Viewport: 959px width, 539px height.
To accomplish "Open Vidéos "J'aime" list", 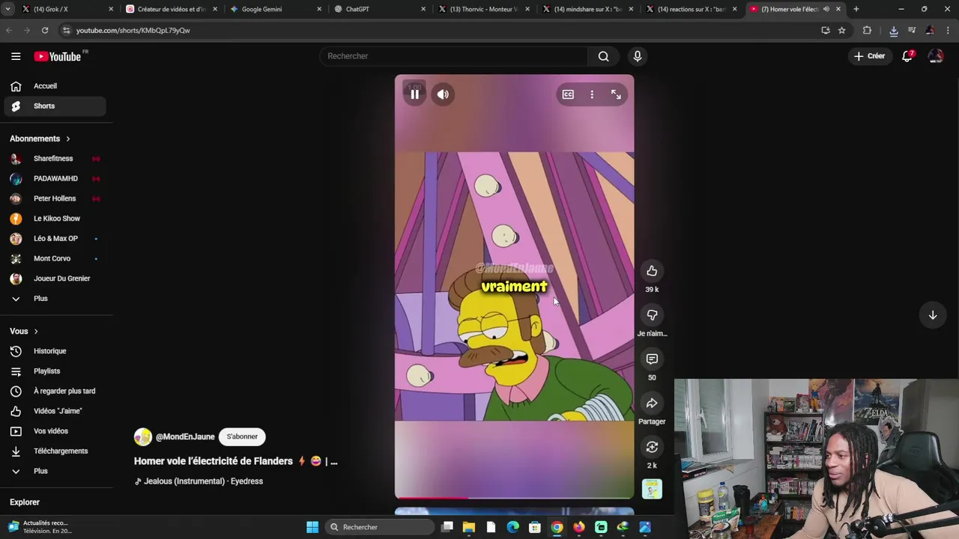I will (x=55, y=411).
